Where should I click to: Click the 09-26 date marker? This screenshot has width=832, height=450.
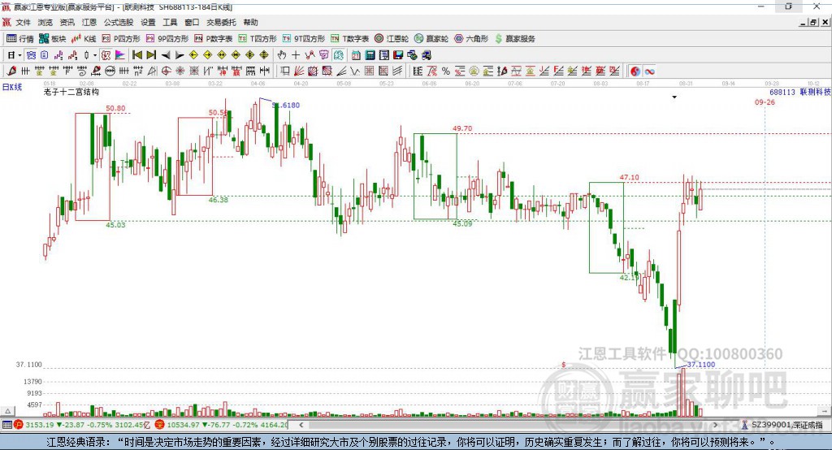pos(765,102)
